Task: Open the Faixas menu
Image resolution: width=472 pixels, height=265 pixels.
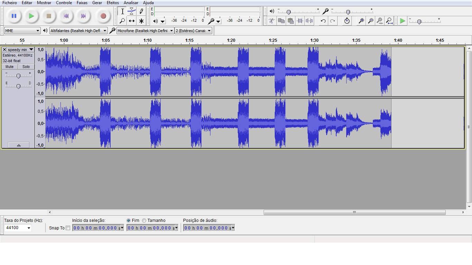Action: (x=82, y=3)
